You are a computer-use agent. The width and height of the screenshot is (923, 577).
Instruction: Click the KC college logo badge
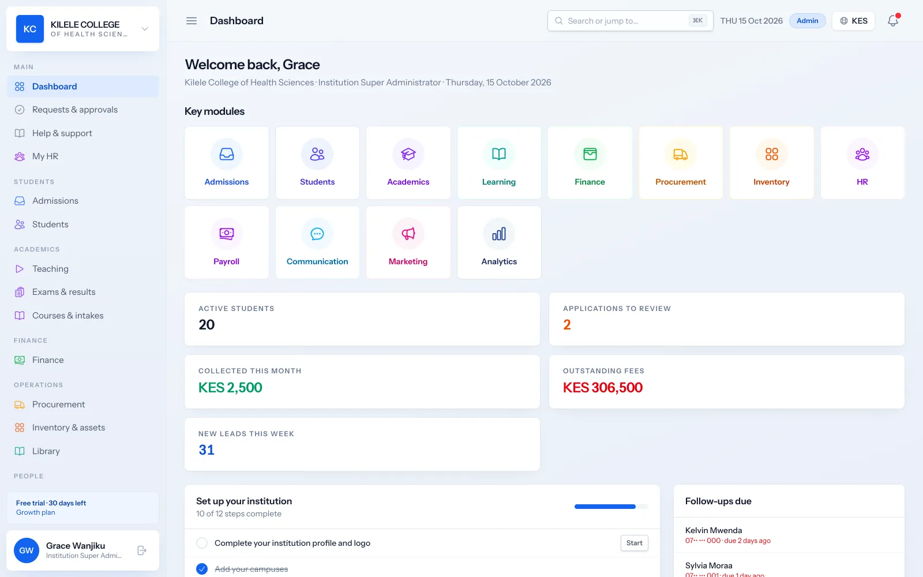(x=30, y=29)
